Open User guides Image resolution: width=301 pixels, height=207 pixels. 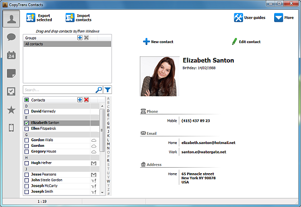(x=250, y=18)
